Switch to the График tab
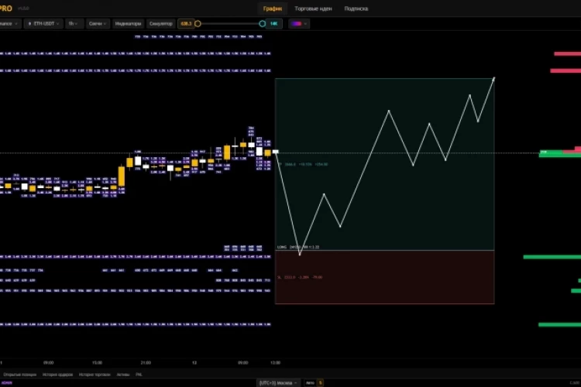 coord(273,9)
